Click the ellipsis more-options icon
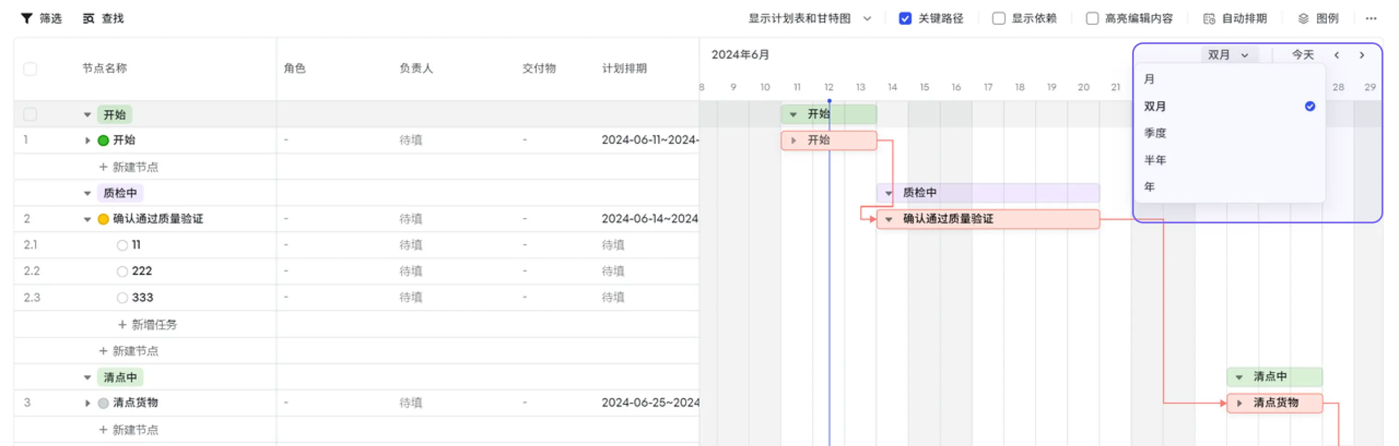Screen dimensions: 1399x446 1371,18
